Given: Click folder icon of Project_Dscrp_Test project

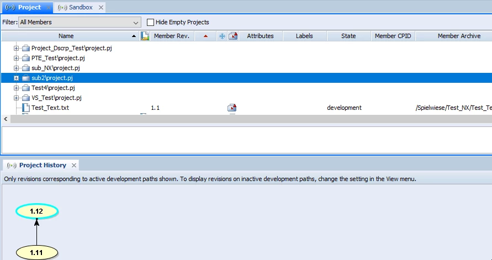Looking at the screenshot, I should [x=26, y=48].
